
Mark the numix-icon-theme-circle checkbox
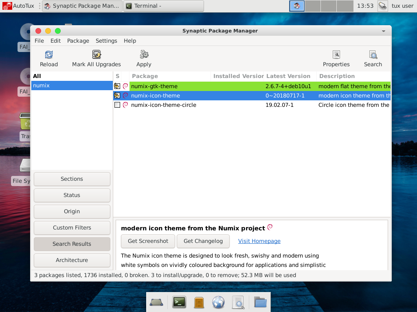117,105
